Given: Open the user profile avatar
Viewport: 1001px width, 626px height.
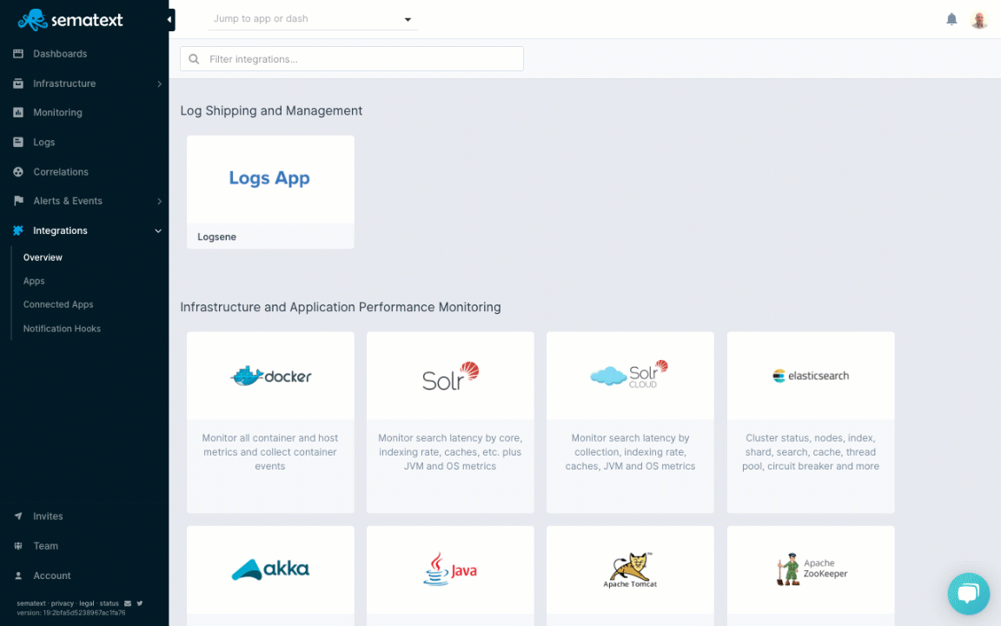Looking at the screenshot, I should (x=978, y=19).
